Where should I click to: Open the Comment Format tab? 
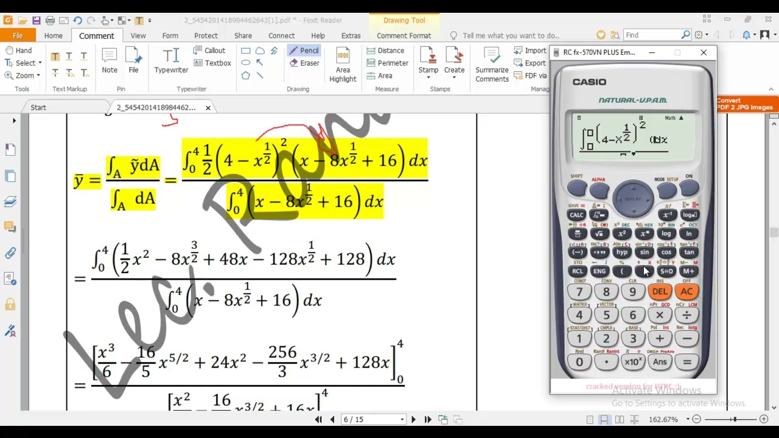(403, 35)
